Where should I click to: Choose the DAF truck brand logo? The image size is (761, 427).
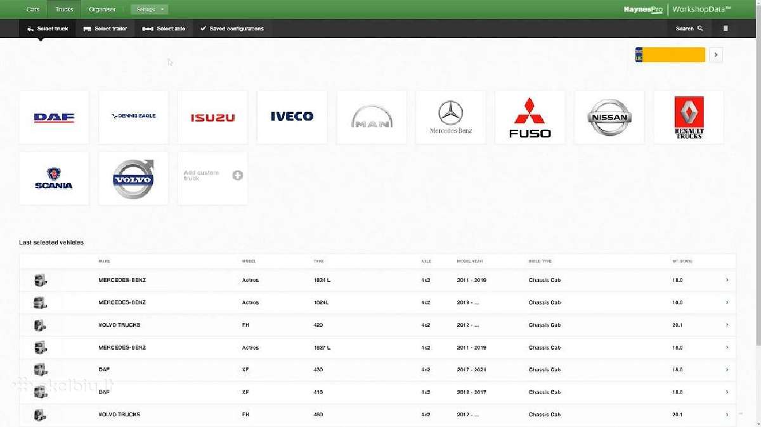[x=54, y=117]
